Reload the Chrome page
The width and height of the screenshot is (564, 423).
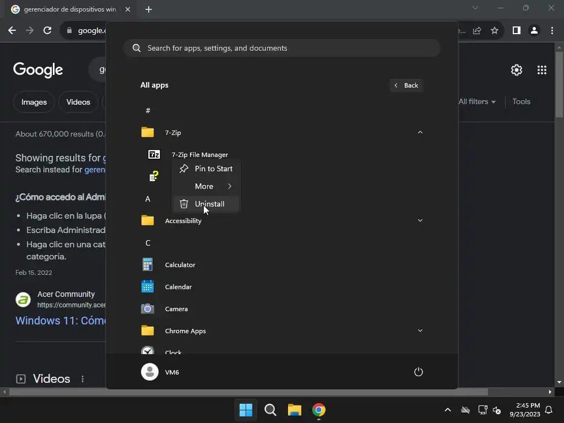(47, 30)
